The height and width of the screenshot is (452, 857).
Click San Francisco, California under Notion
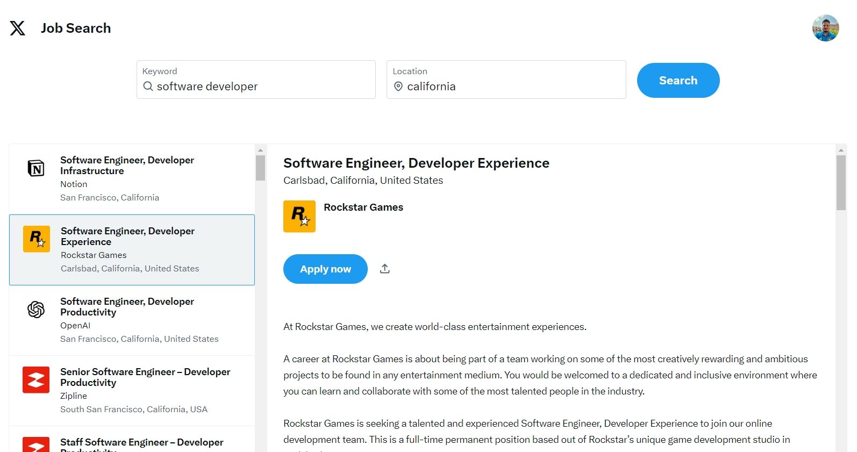(x=110, y=197)
